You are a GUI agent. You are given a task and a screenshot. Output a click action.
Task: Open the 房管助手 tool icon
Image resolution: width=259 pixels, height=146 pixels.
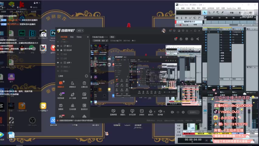point(72,84)
